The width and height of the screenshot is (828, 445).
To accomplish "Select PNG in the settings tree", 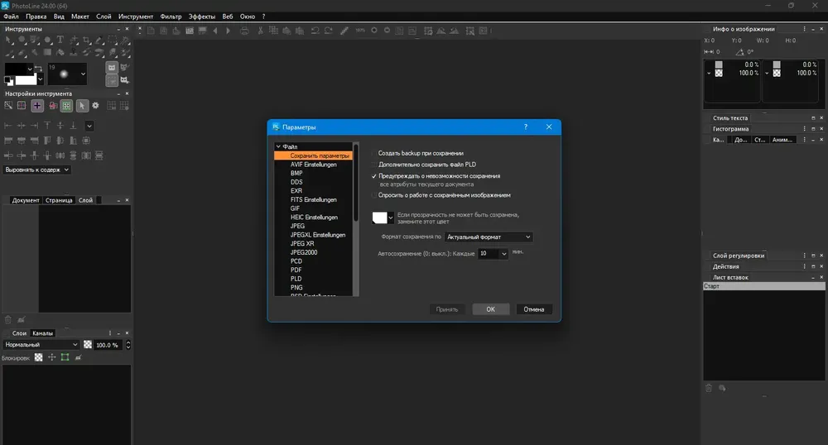I will (x=296, y=287).
